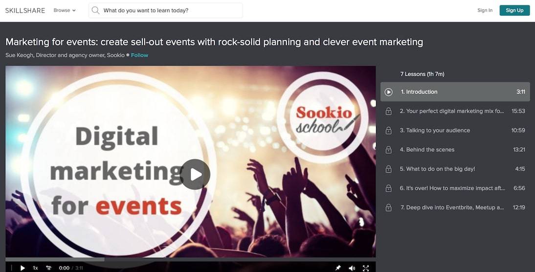
Task: Click the 0:00 elapsed time in the player
Action: coord(64,268)
